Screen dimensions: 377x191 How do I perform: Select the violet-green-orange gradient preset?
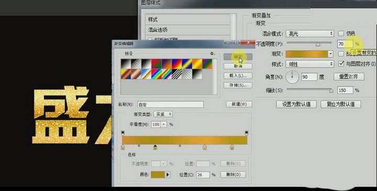[x=207, y=64]
